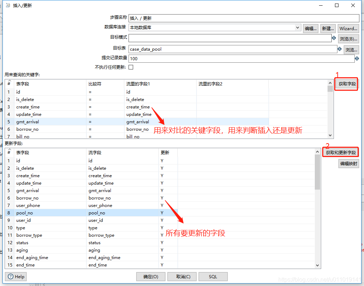Click the 插入/更新 window title icon

tap(8, 5)
